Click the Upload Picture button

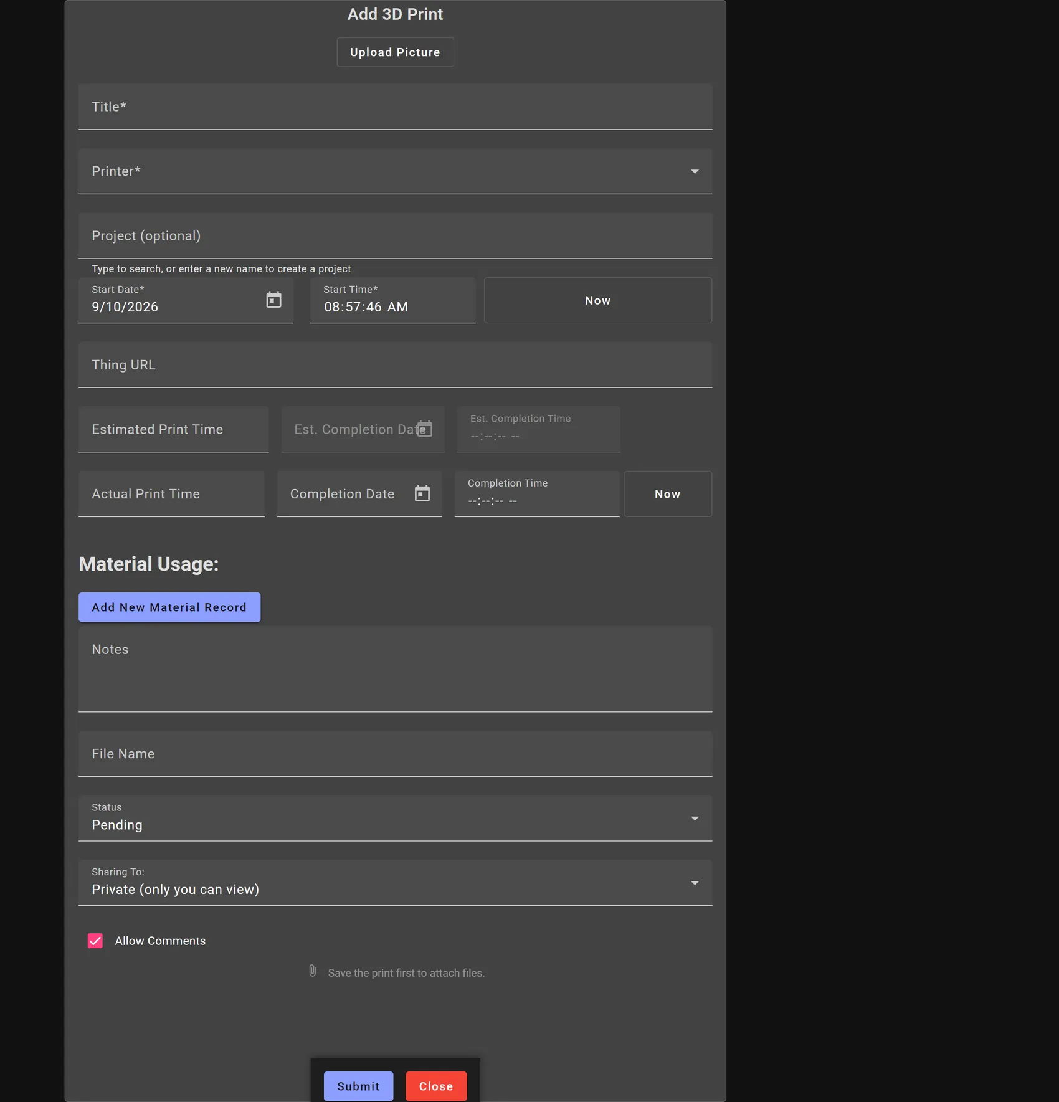click(395, 52)
